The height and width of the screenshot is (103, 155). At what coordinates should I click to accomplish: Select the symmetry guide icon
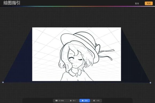[94, 101]
